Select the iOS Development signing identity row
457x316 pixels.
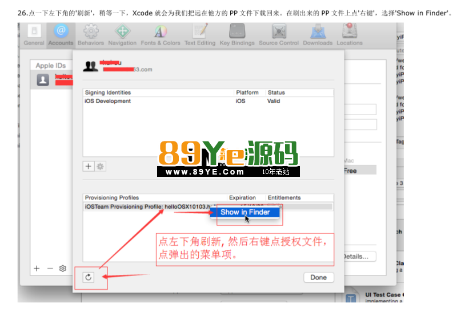pos(208,101)
